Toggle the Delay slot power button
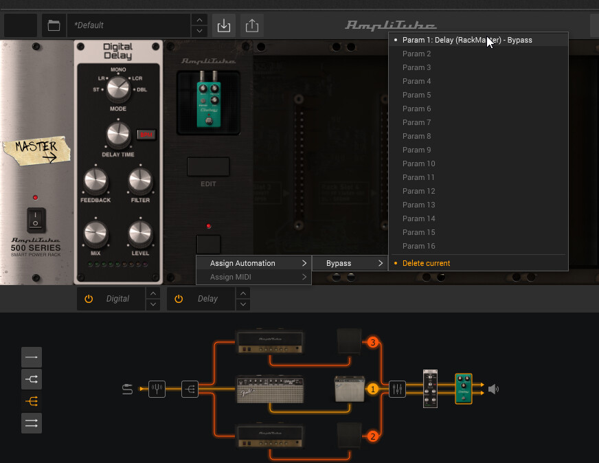The height and width of the screenshot is (463, 599). coord(179,299)
